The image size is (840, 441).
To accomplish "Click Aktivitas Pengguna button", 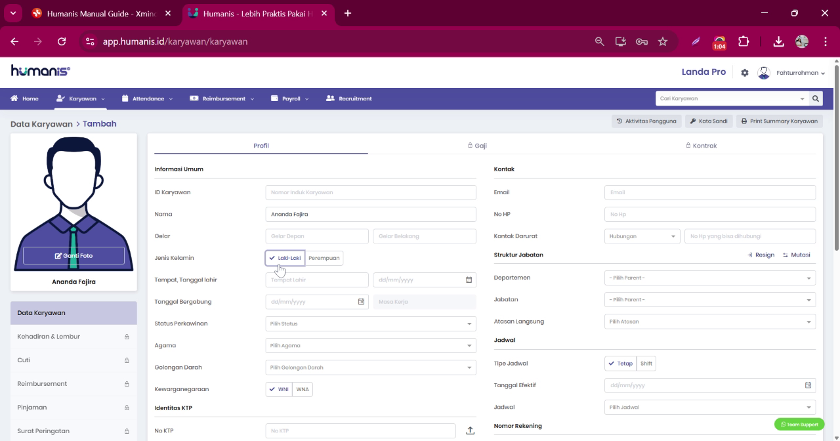I will coord(646,121).
